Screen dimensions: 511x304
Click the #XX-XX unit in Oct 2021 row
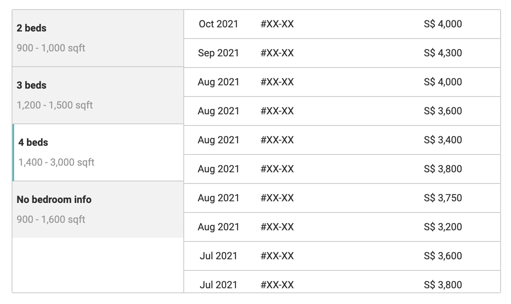(277, 24)
